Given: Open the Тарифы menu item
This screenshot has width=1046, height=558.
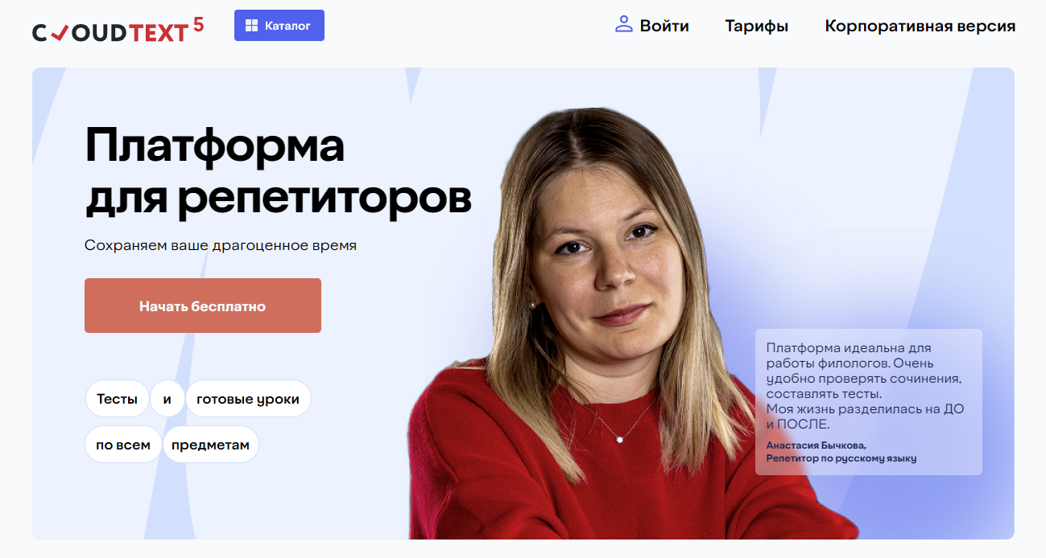Looking at the screenshot, I should click(757, 27).
